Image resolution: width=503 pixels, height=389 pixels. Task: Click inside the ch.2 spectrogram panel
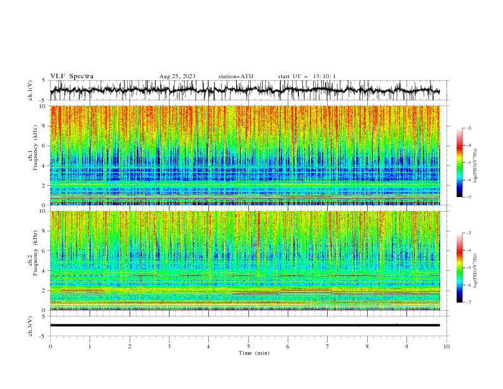click(x=245, y=261)
